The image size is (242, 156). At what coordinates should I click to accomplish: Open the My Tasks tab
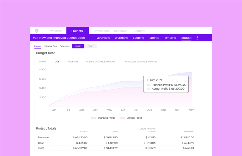coord(56,31)
